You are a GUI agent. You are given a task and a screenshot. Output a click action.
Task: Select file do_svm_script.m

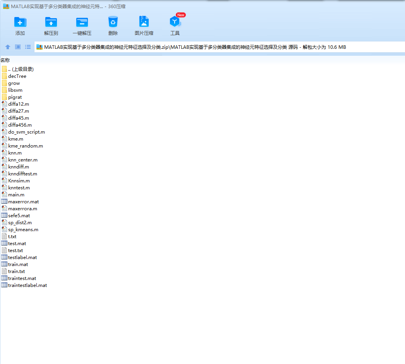point(23,132)
